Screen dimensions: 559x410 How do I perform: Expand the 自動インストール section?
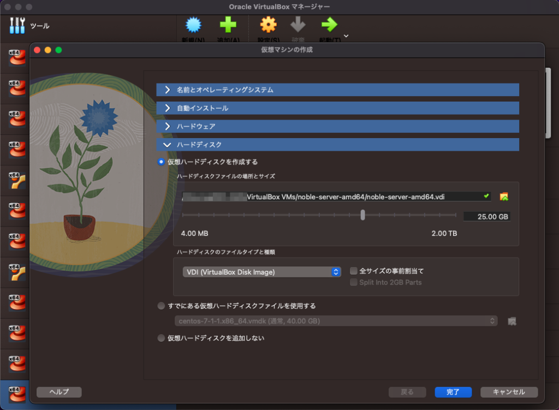click(x=337, y=108)
